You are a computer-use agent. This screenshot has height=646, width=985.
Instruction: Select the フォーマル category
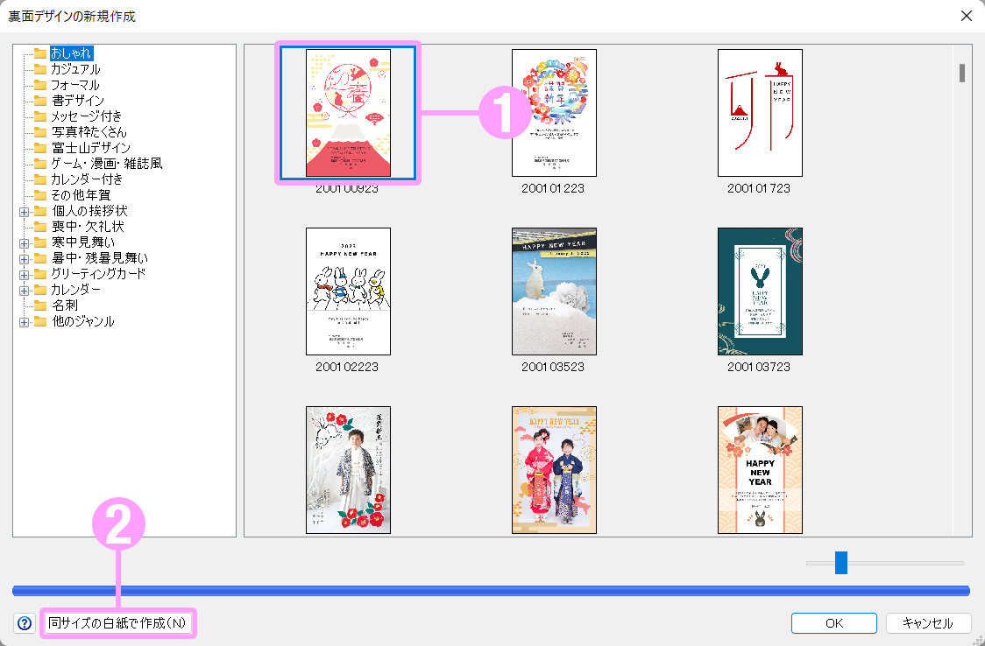point(74,85)
